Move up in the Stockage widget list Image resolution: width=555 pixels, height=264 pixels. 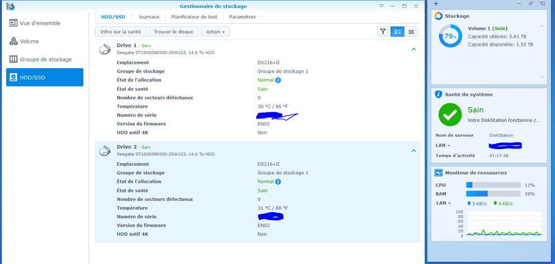click(542, 26)
